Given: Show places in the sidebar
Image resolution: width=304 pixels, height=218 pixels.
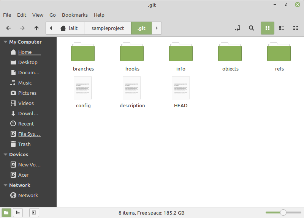Looking at the screenshot, I should (x=6, y=213).
